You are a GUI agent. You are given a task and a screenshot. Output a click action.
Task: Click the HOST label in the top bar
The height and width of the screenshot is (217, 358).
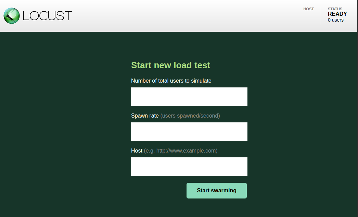click(x=308, y=9)
